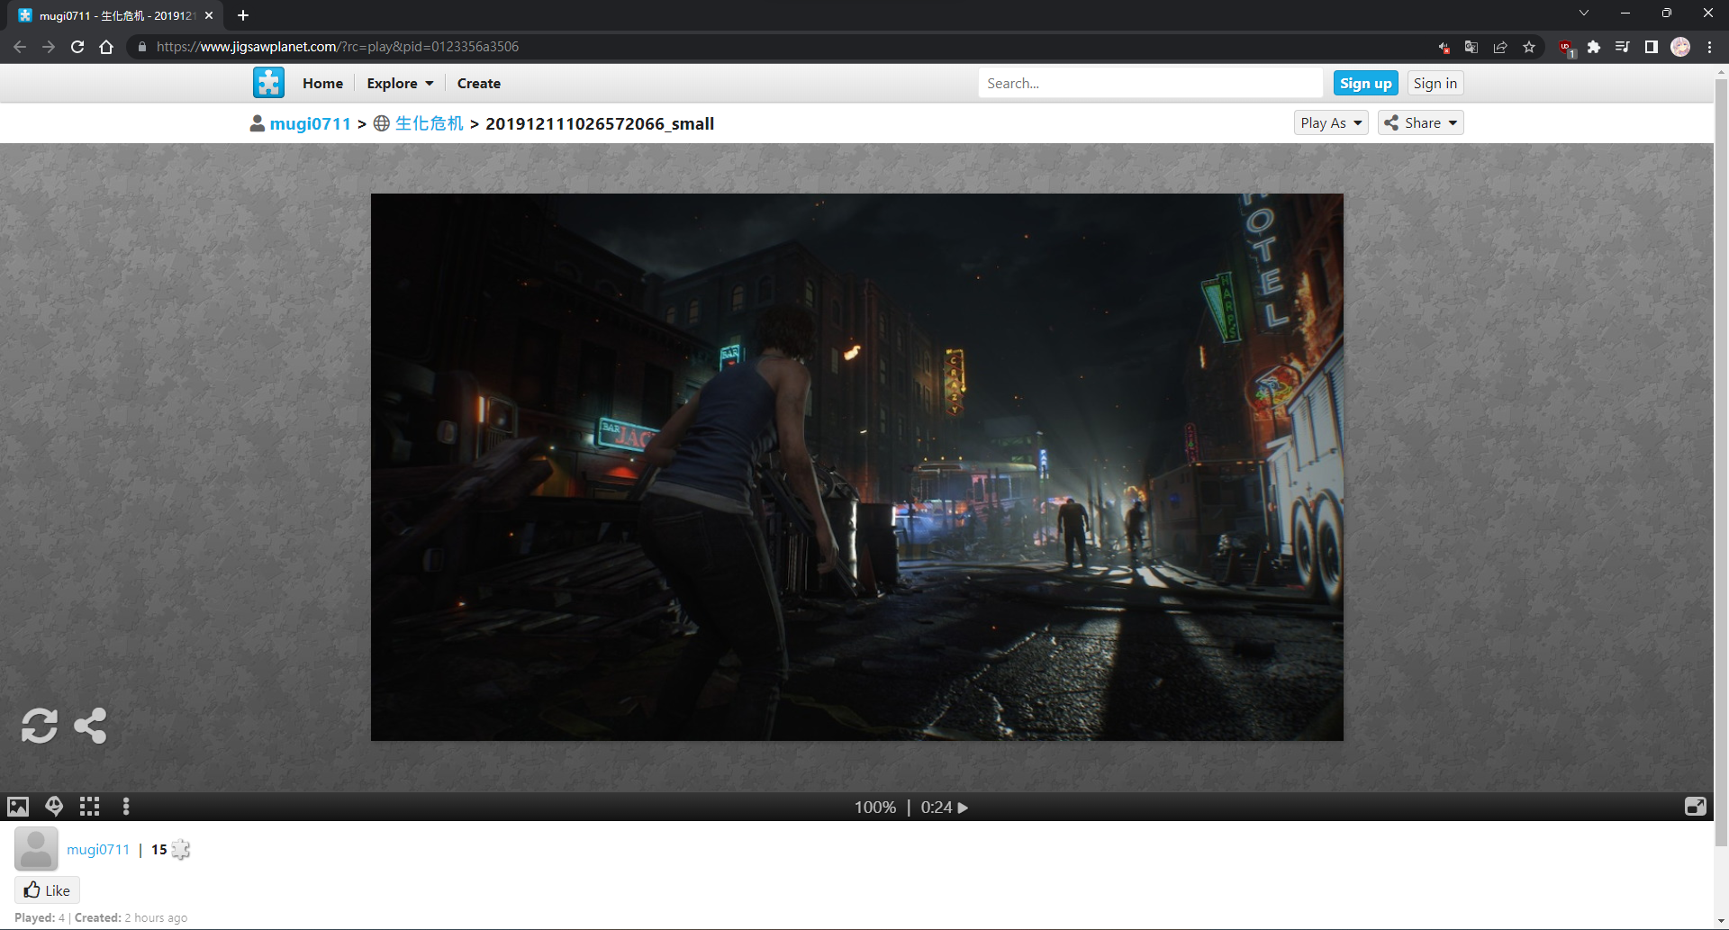Expand the Explore dropdown menu

400,83
